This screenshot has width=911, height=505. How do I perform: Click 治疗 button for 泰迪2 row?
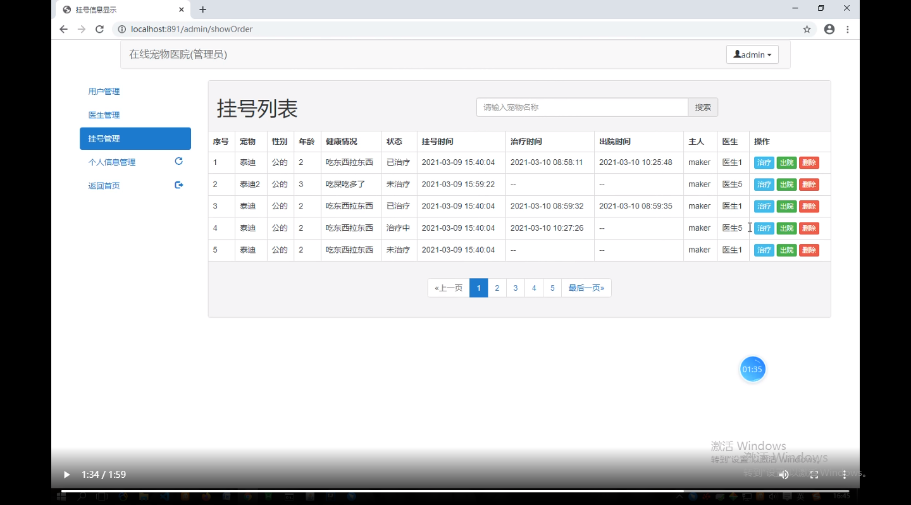coord(764,185)
